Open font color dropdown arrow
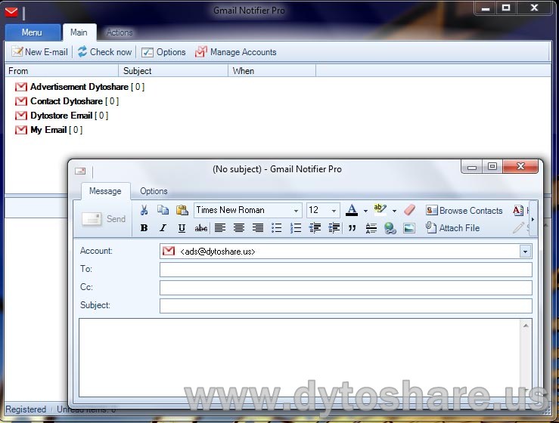559x423 pixels. [365, 211]
